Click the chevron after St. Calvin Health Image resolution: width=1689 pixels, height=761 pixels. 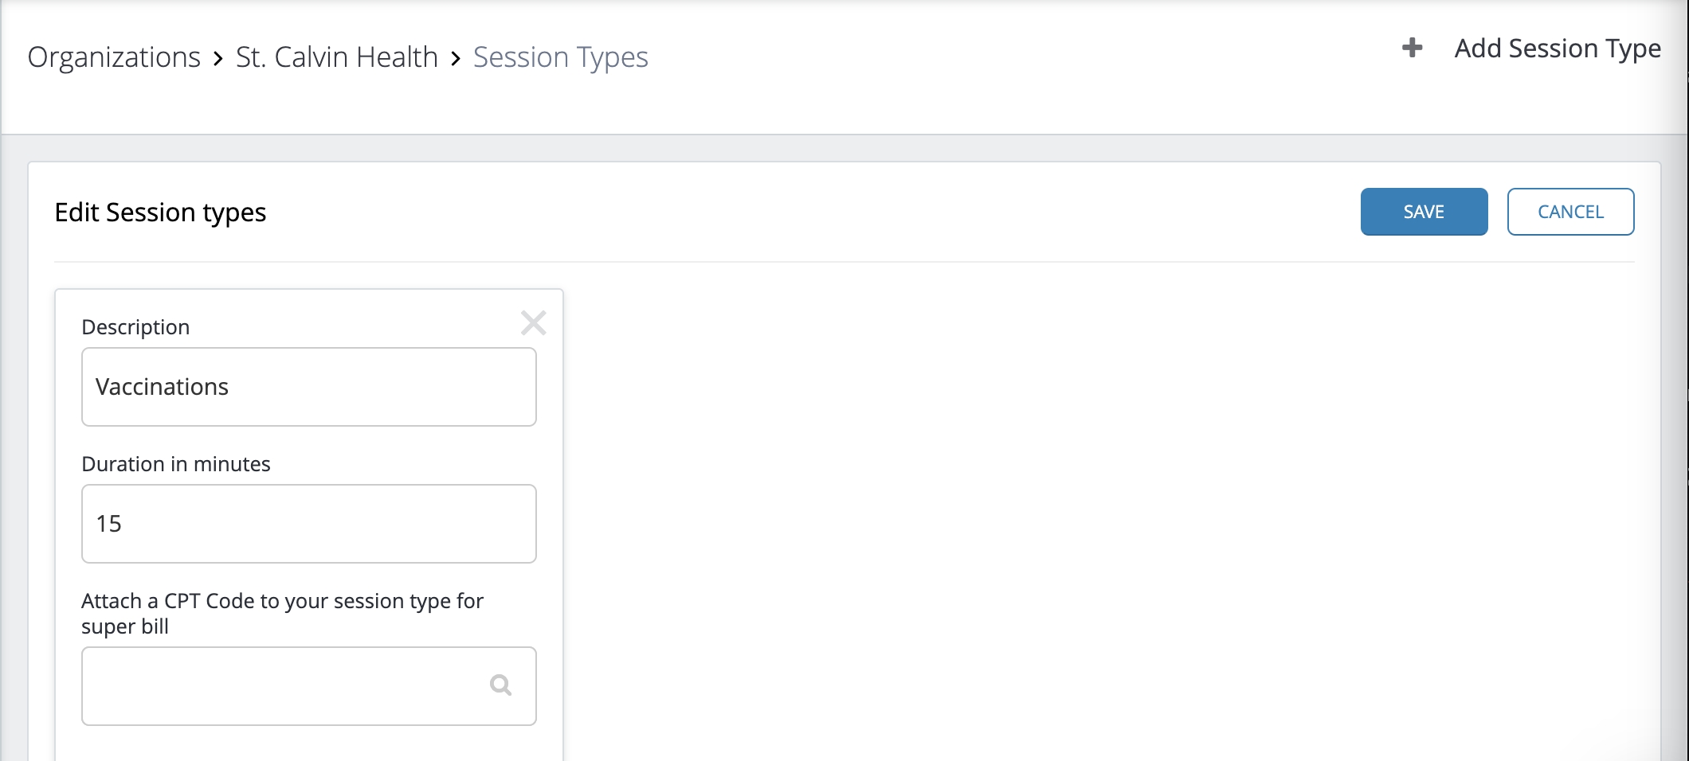click(x=456, y=58)
